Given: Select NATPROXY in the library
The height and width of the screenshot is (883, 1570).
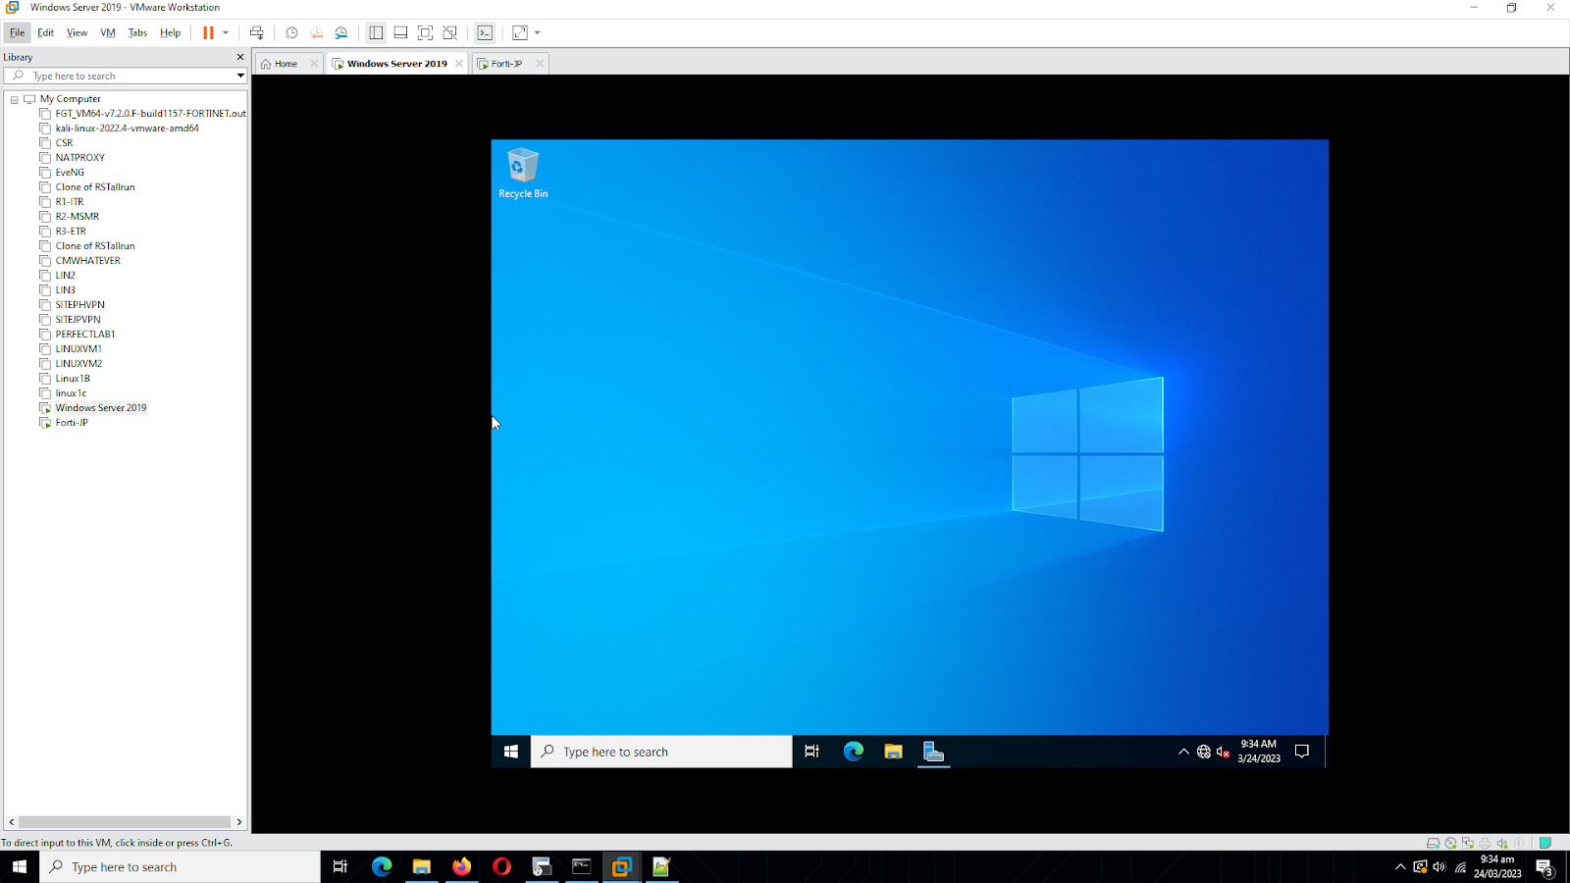Looking at the screenshot, I should pos(79,158).
